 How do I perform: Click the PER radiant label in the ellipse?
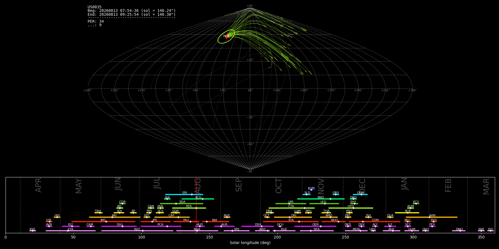click(226, 37)
